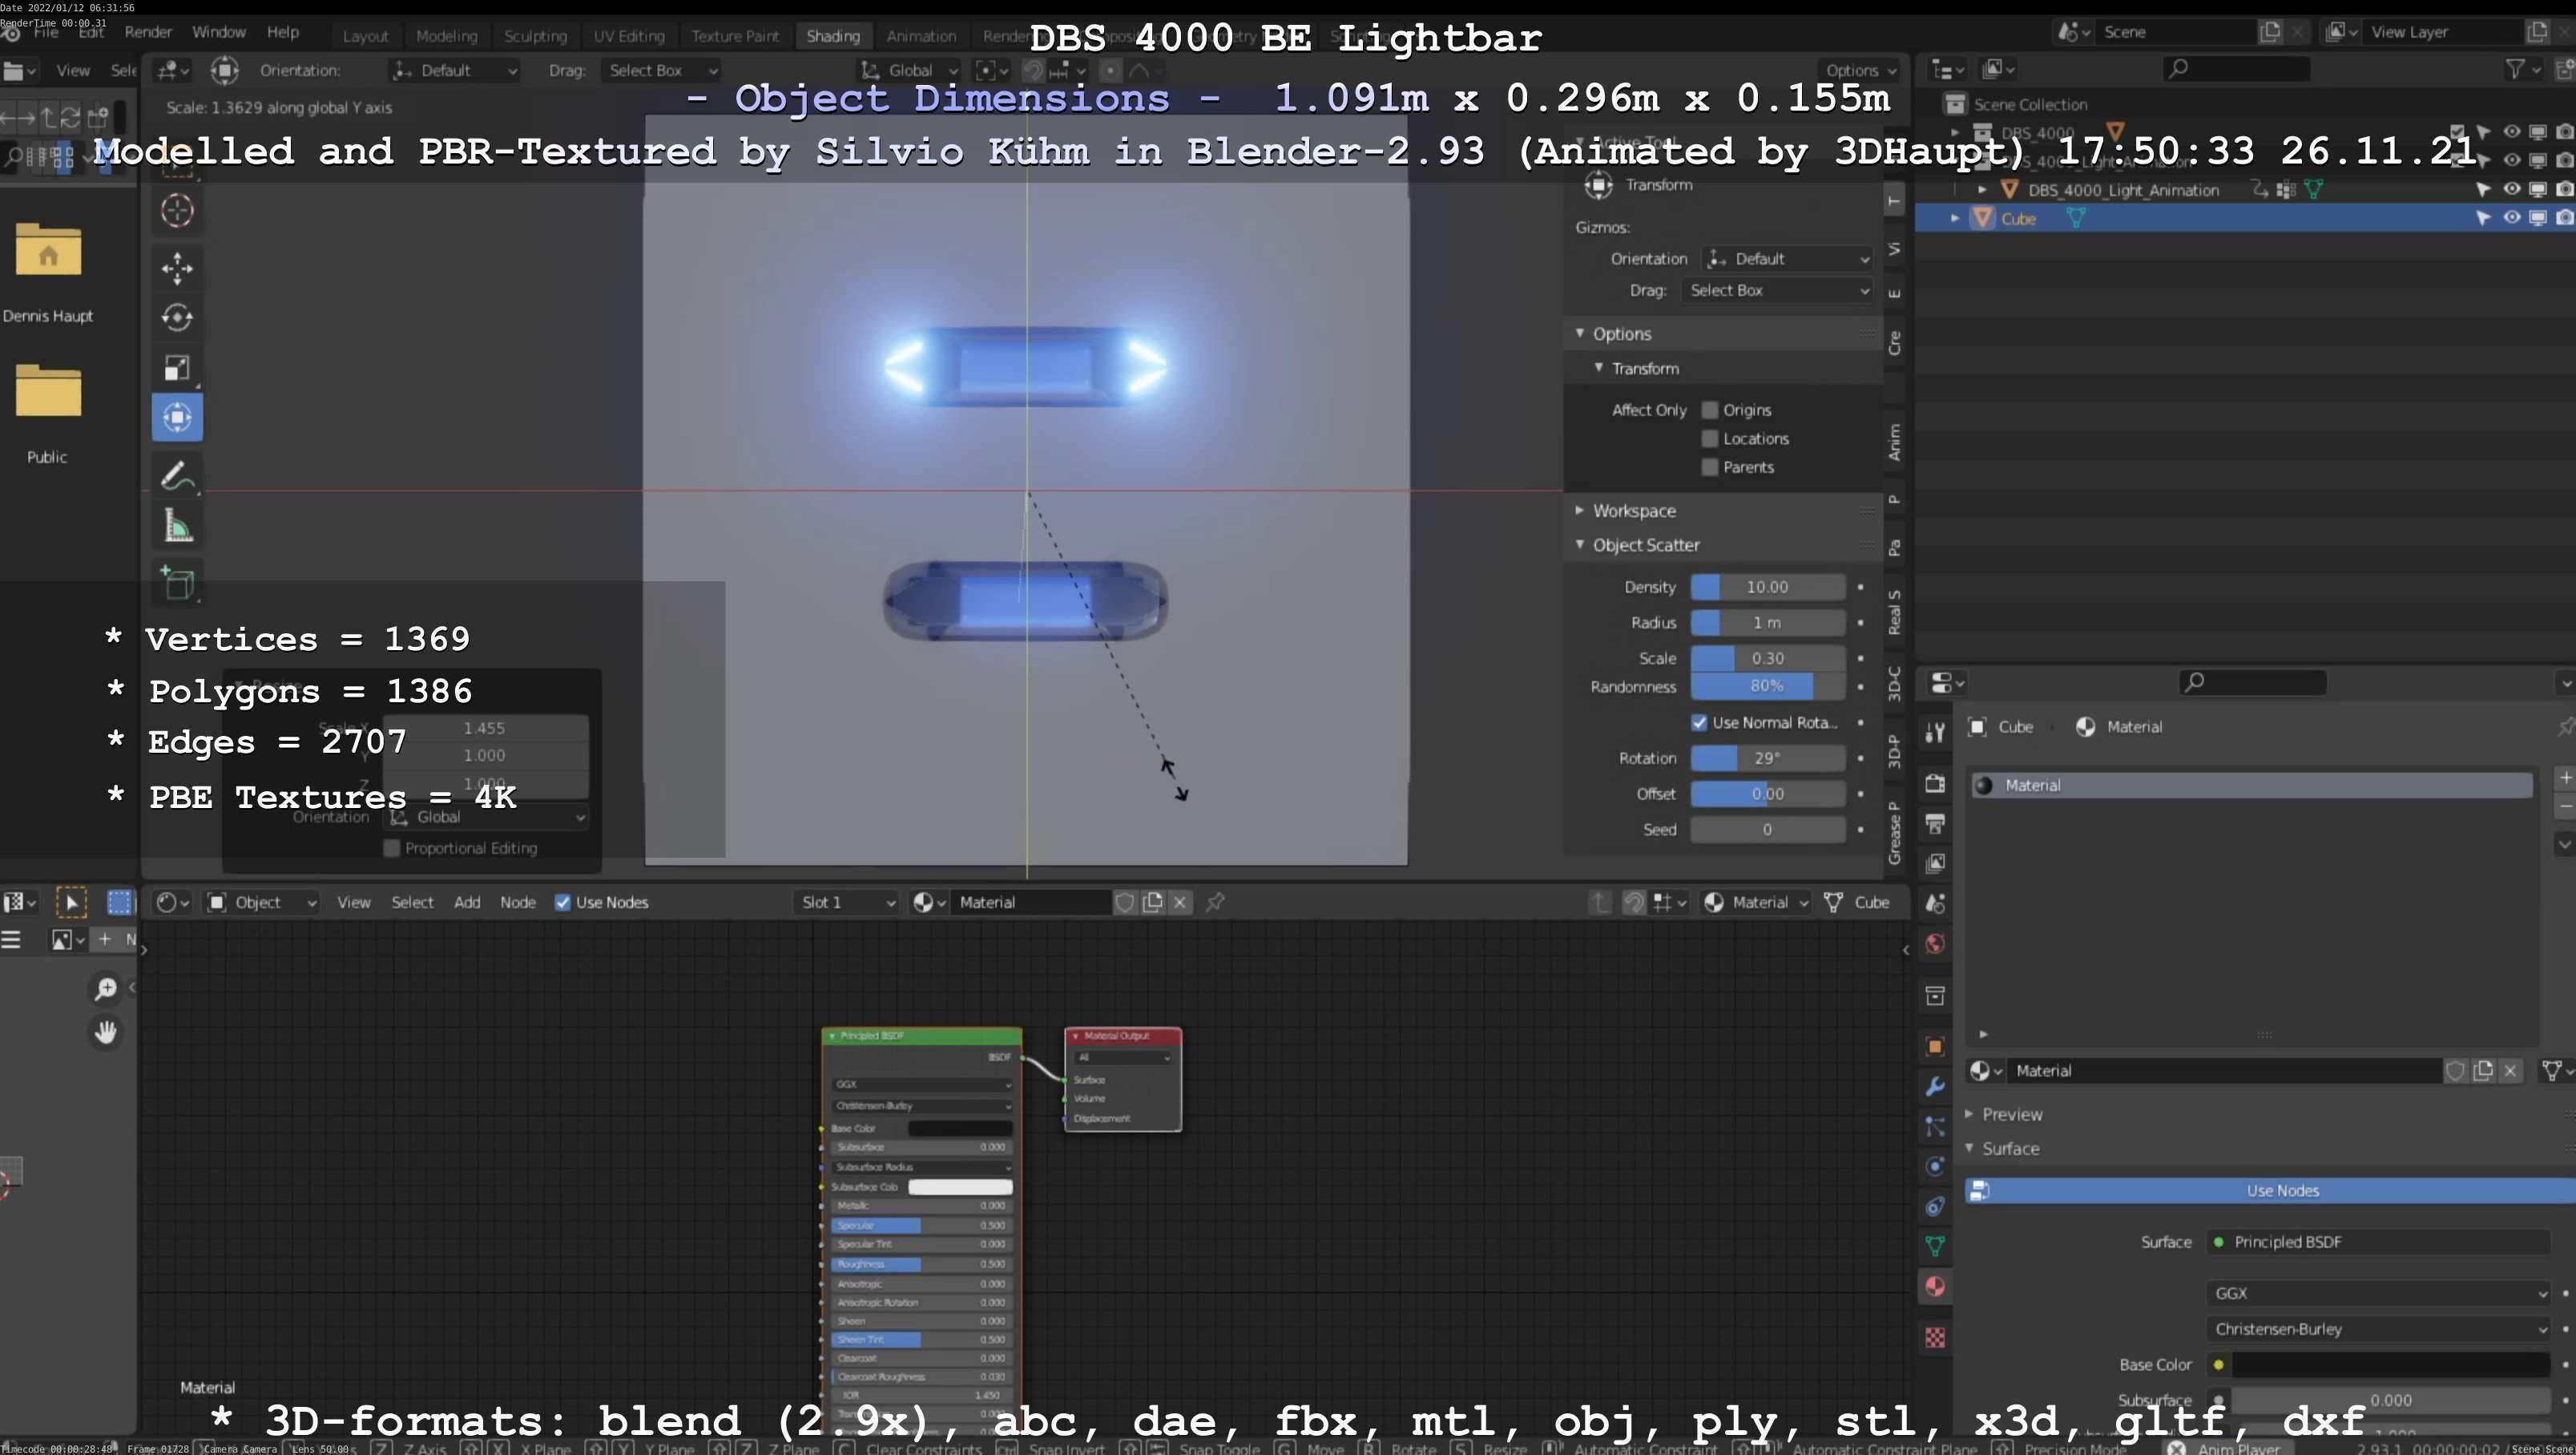Open the Render menu

(x=148, y=32)
